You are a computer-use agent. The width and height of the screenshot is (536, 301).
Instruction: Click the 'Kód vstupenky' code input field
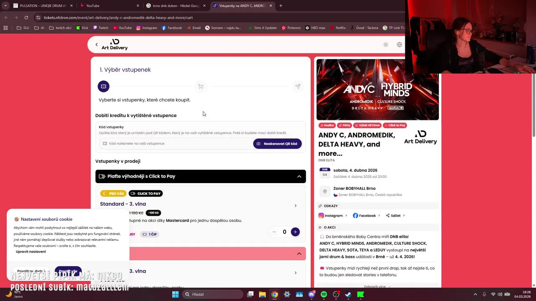pyautogui.click(x=176, y=143)
